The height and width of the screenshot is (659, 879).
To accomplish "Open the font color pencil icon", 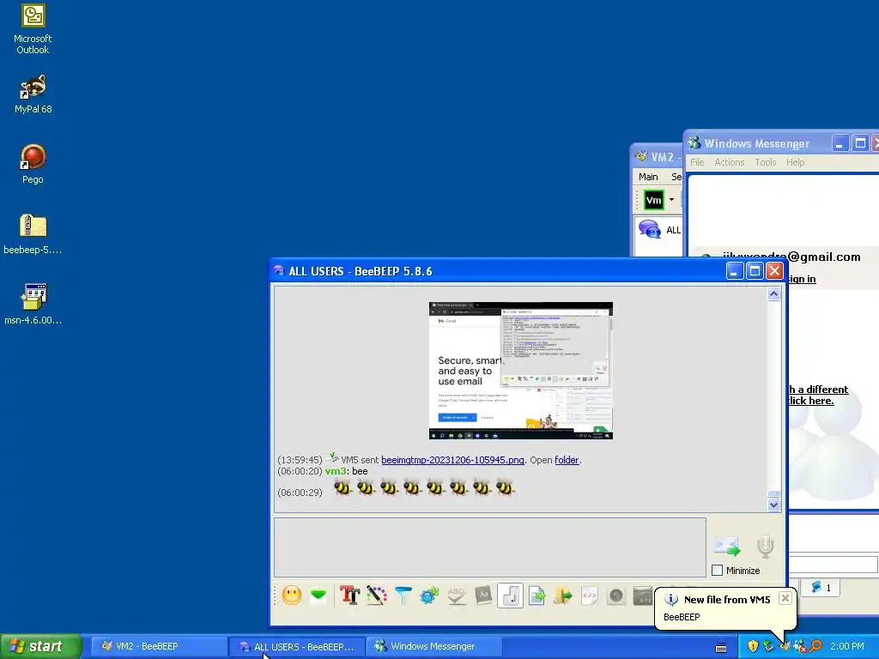I will tap(377, 596).
